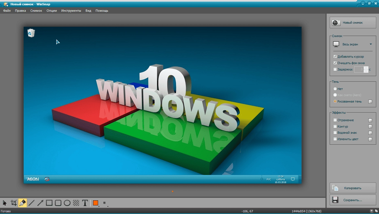The width and height of the screenshot is (379, 214).
Task: Enable the Водяной знак checkbox
Action: [x=335, y=133]
